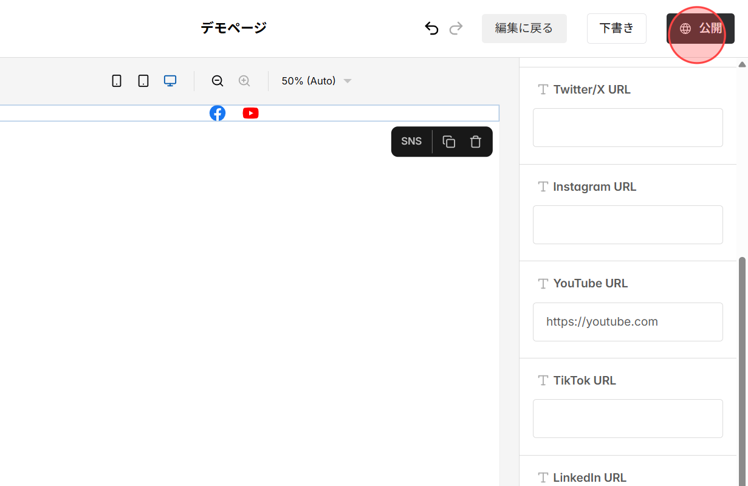
Task: Switch to mobile preview mode
Action: 117,80
